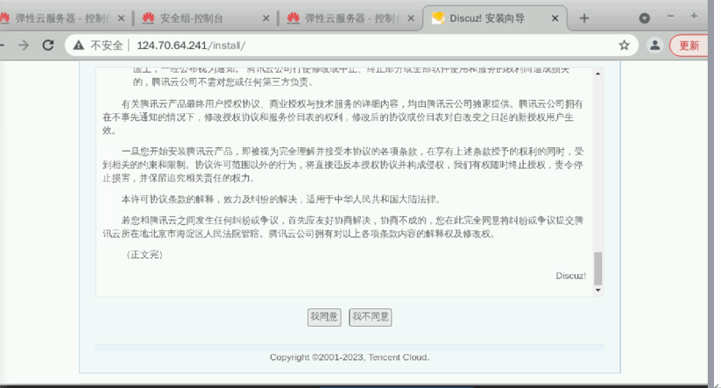Close the 安全组-控制台 tab
721x388 pixels.
click(265, 18)
